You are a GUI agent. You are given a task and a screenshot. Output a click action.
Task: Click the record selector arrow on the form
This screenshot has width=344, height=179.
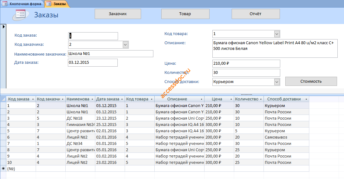[3, 27]
